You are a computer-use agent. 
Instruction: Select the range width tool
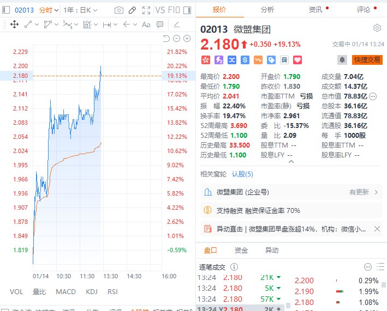(x=107, y=25)
